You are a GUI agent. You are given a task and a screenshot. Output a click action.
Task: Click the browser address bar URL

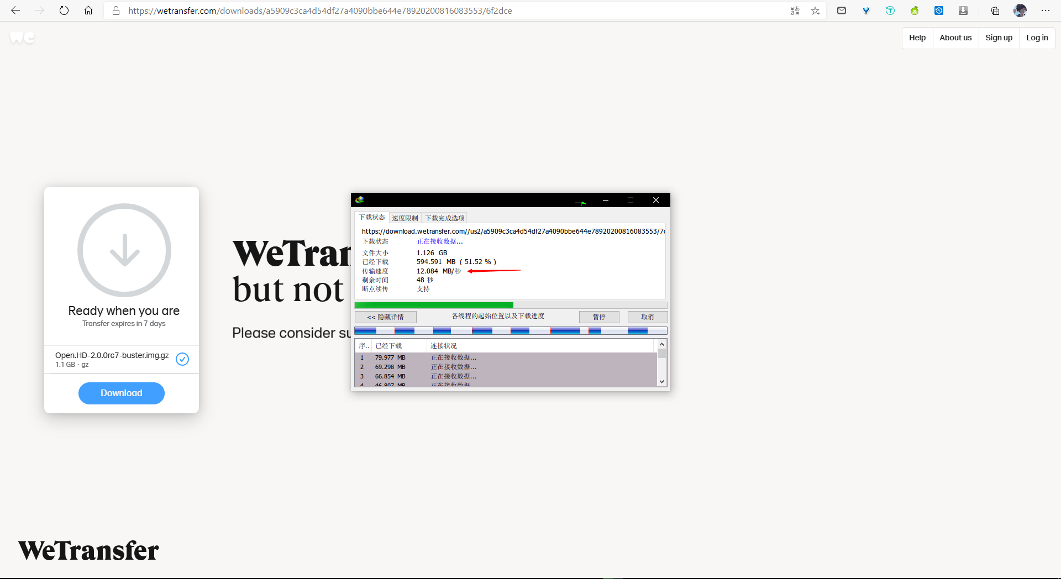[320, 10]
